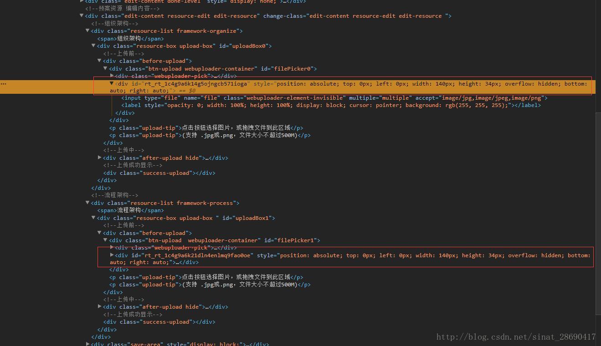The height and width of the screenshot is (346, 601).
Task: Expand the rt_rt_1c4g9a6k21dln4enlmq9fao0oe div
Action: pyautogui.click(x=112, y=255)
